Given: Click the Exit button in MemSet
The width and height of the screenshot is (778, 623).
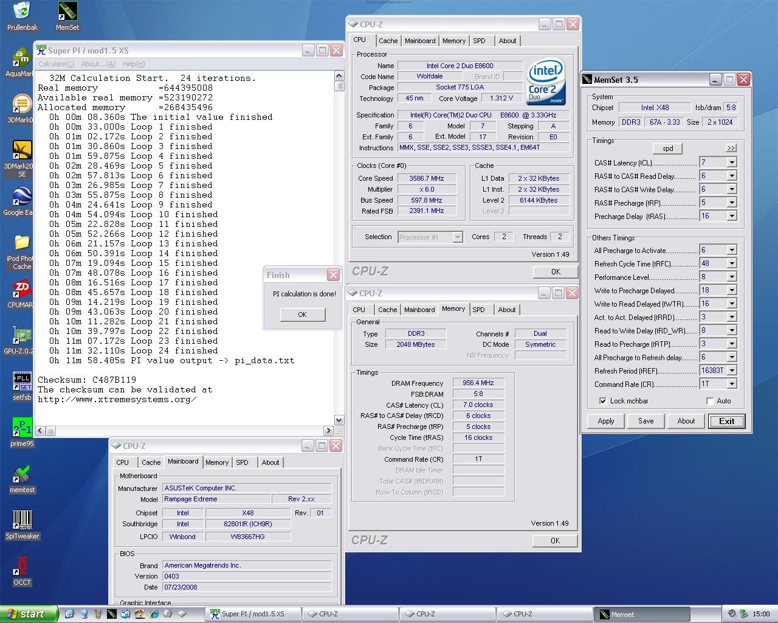Looking at the screenshot, I should 726,421.
